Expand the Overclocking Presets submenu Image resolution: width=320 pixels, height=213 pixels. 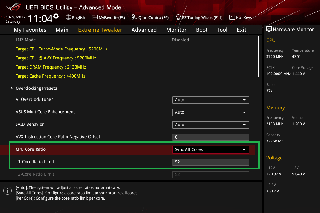pyautogui.click(x=36, y=88)
